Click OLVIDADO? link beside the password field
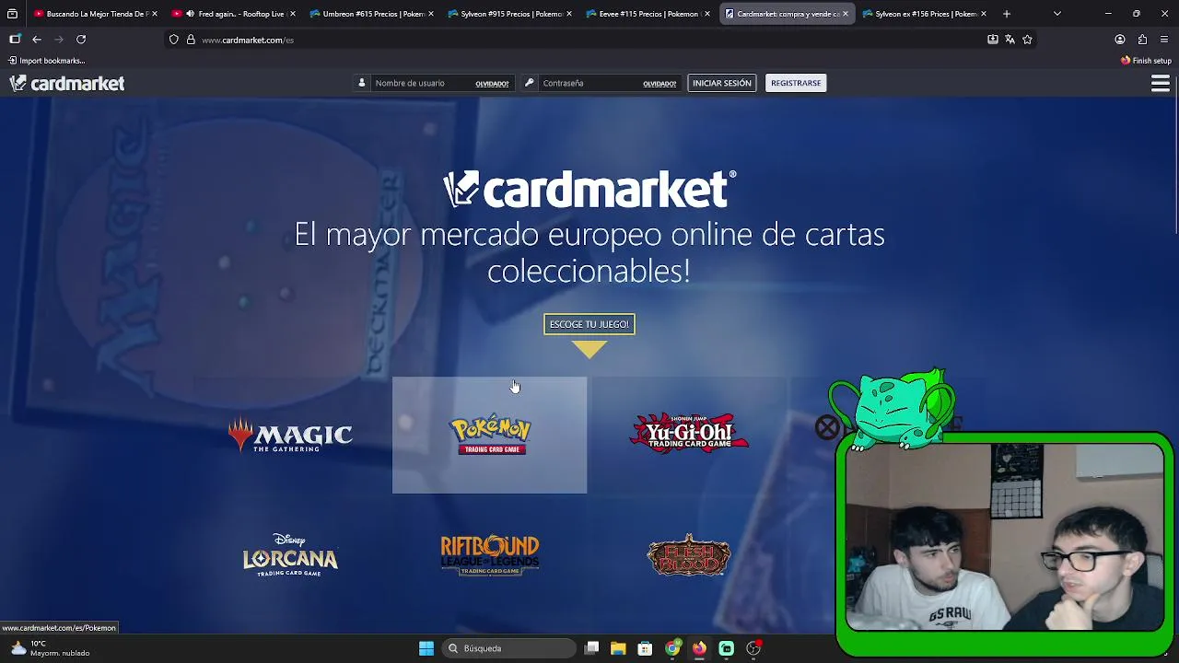This screenshot has height=663, width=1179. [660, 84]
